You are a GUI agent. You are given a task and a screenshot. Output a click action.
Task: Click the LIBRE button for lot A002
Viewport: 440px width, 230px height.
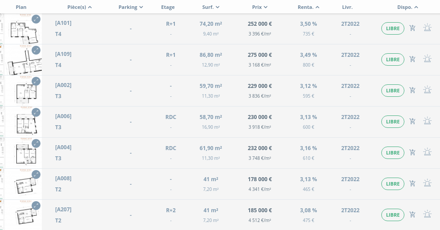[x=392, y=91]
